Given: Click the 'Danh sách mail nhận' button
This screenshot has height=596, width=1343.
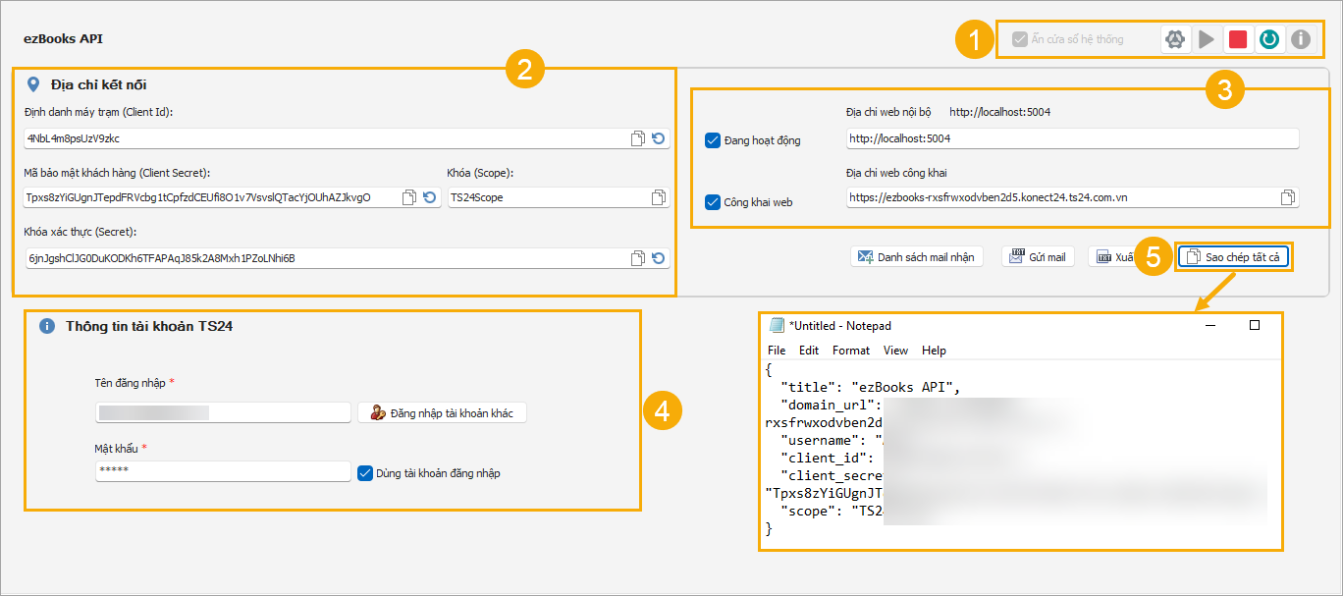Looking at the screenshot, I should pos(916,257).
